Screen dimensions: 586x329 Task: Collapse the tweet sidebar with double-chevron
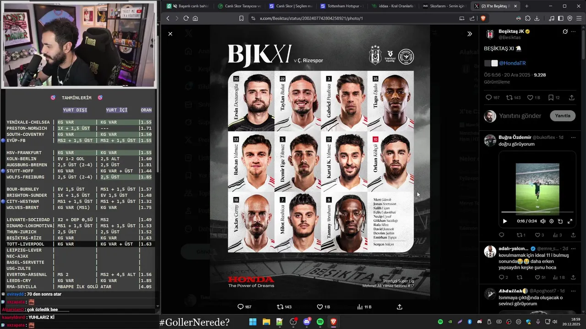click(x=469, y=34)
